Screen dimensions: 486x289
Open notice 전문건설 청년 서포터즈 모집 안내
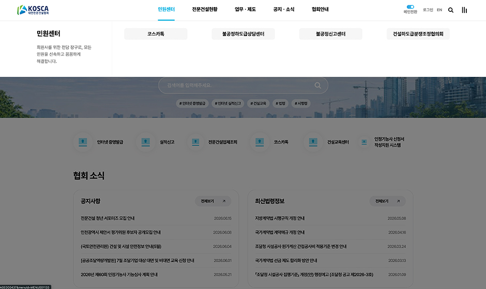tap(108, 218)
